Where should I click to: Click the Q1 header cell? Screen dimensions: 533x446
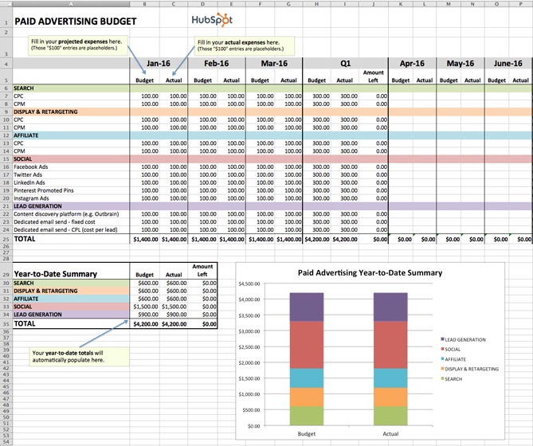coord(345,63)
